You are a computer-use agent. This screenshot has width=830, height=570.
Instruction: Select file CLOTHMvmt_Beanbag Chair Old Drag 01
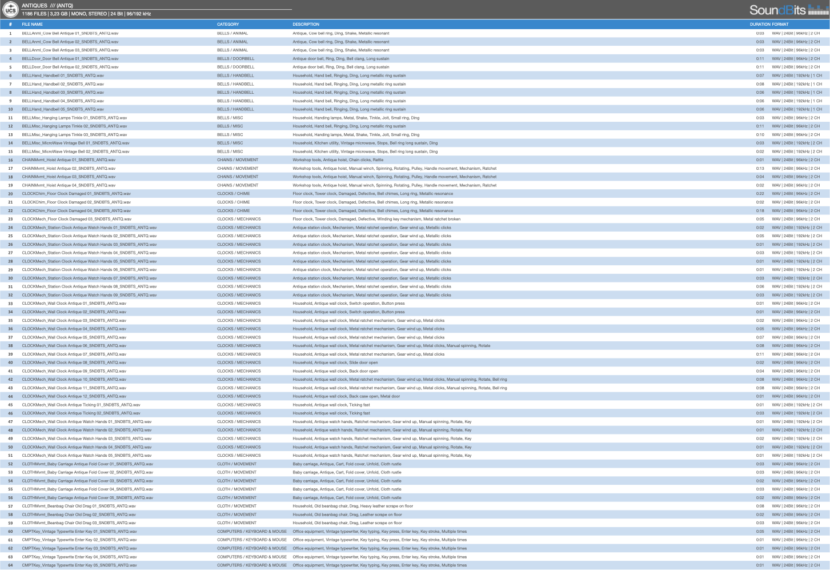coord(79,506)
